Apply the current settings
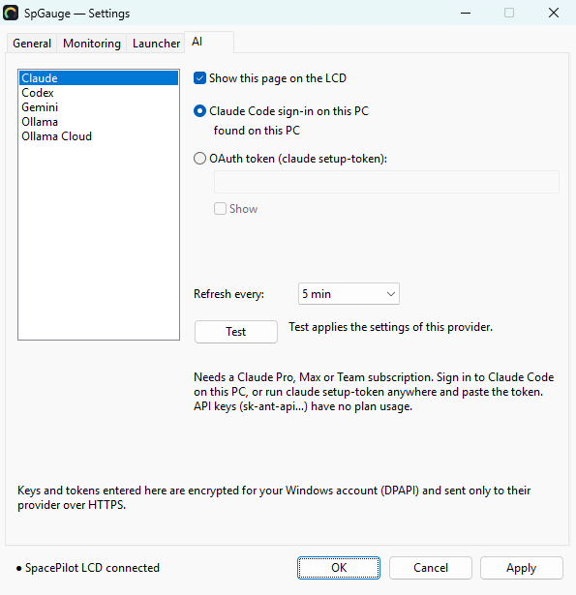The height and width of the screenshot is (595, 576). (522, 568)
